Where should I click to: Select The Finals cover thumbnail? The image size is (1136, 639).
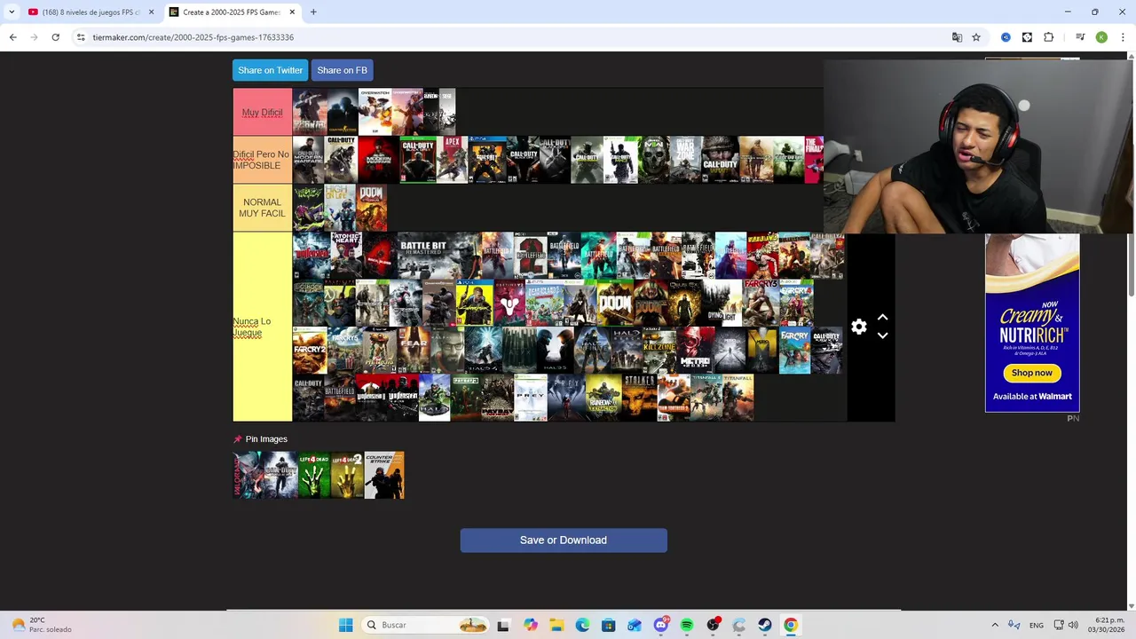pos(814,160)
